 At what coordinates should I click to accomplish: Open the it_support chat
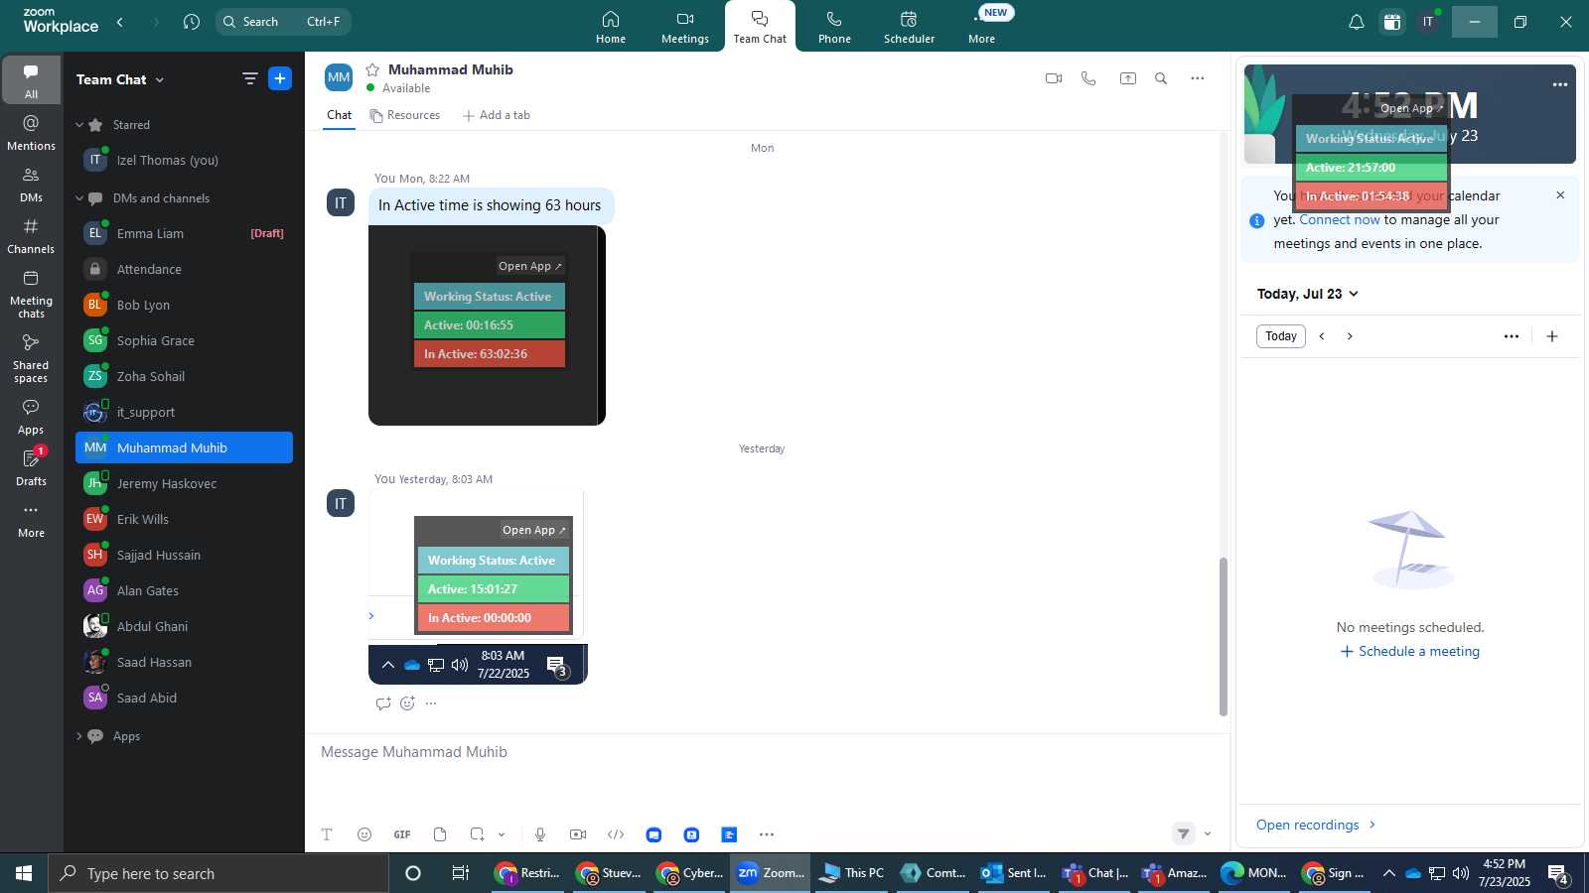click(184, 412)
